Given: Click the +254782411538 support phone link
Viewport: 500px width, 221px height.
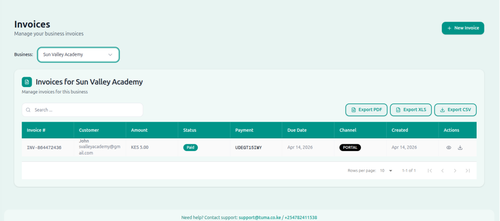Looking at the screenshot, I should 301,218.
